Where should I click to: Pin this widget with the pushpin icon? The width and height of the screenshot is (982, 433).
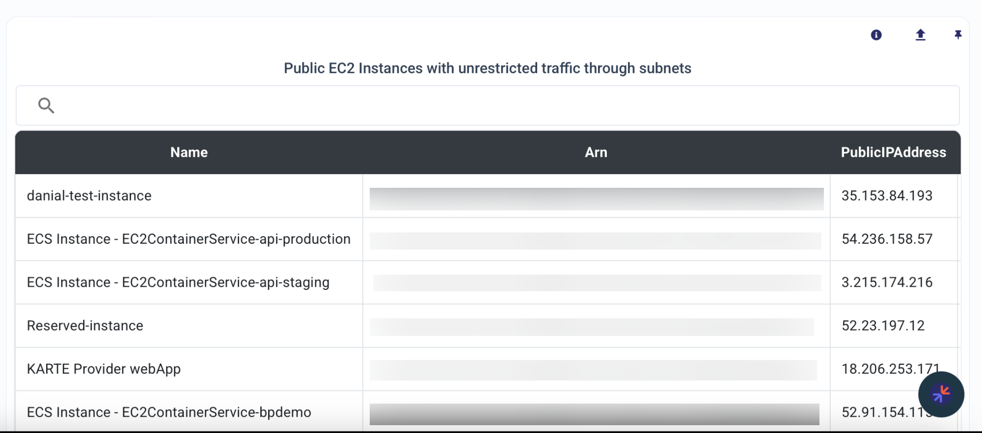click(958, 35)
